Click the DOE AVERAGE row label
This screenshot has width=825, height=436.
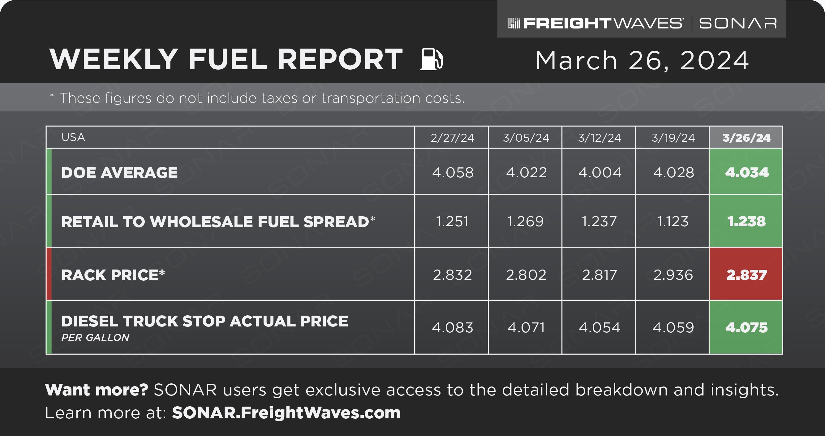pos(119,173)
